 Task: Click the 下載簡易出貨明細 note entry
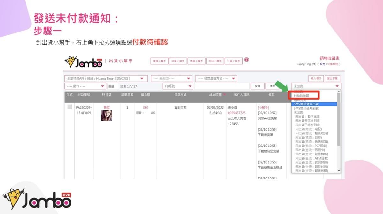[270, 168]
